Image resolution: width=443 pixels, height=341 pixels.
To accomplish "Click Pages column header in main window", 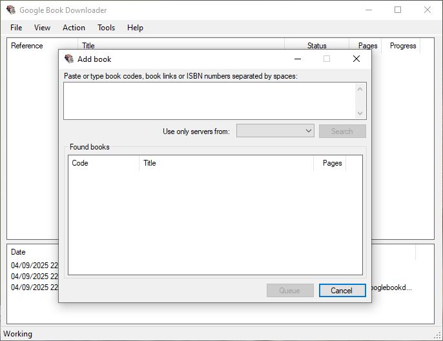I will tap(366, 46).
